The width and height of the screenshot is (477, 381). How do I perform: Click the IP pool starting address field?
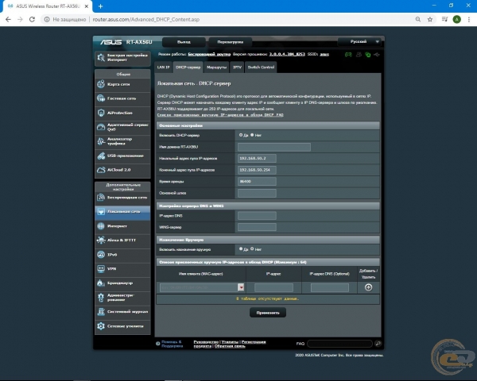coord(257,158)
